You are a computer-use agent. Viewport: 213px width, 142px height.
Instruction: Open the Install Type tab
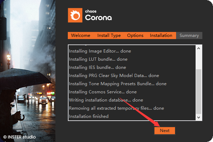pyautogui.click(x=109, y=35)
